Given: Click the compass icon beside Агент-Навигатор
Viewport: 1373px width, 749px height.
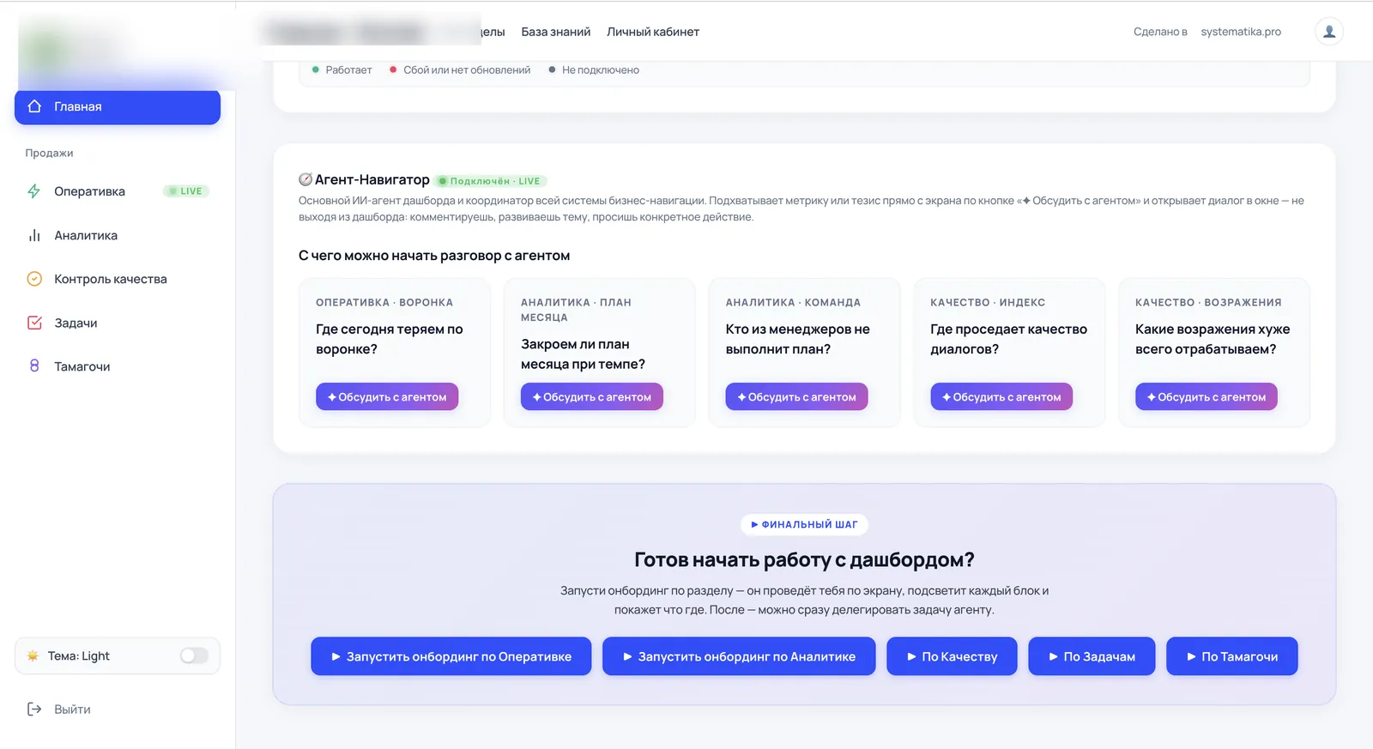Looking at the screenshot, I should [305, 179].
